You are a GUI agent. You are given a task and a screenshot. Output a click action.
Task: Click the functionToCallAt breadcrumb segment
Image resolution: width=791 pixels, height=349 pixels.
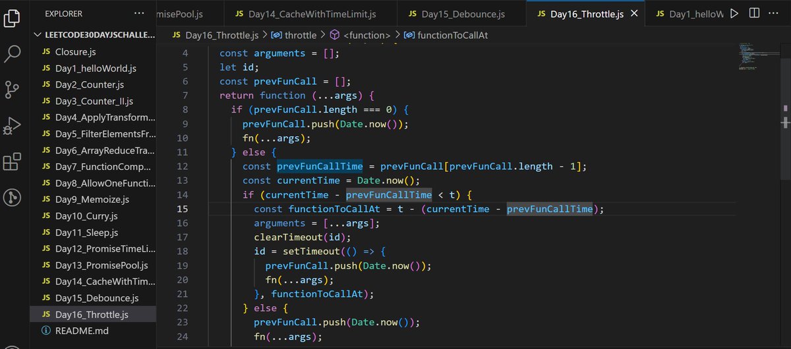445,36
